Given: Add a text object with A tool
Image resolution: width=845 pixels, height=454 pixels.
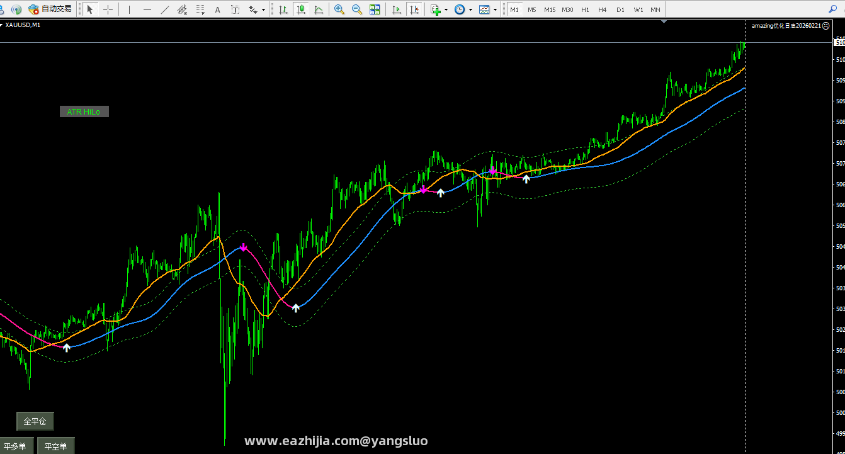Looking at the screenshot, I should [x=218, y=9].
